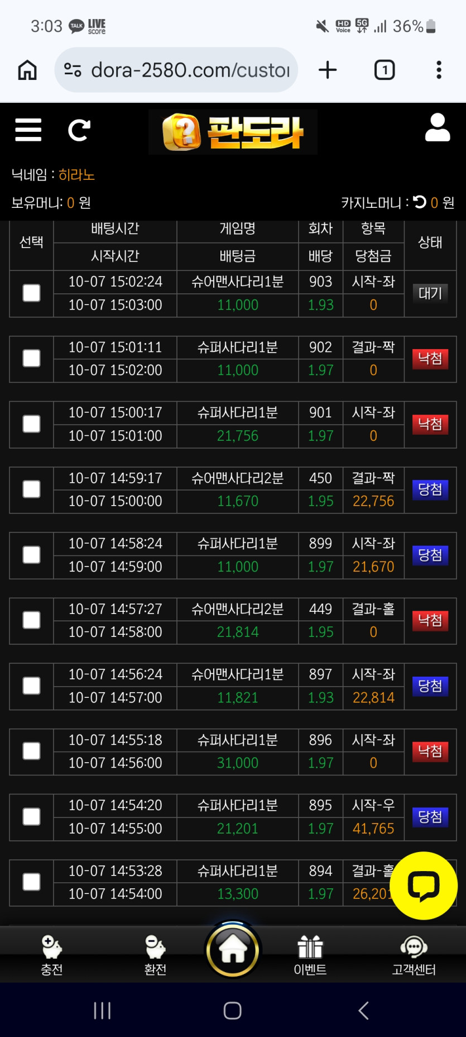
Task: Open 환전 withdrawal in the bottom bar
Action: (x=155, y=955)
